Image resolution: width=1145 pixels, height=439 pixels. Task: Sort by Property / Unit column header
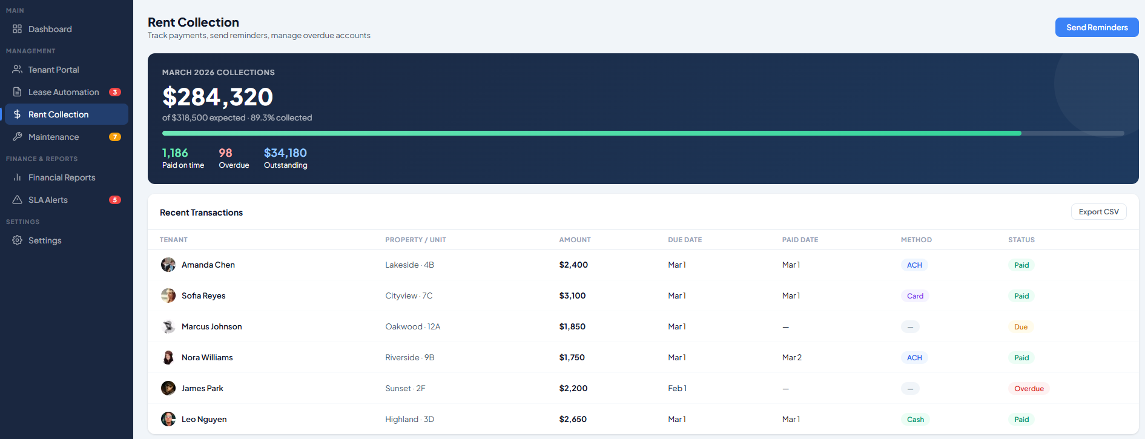coord(415,240)
